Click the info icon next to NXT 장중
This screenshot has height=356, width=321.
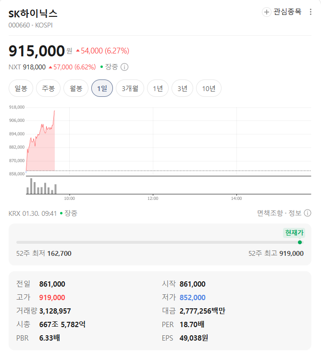click(124, 67)
